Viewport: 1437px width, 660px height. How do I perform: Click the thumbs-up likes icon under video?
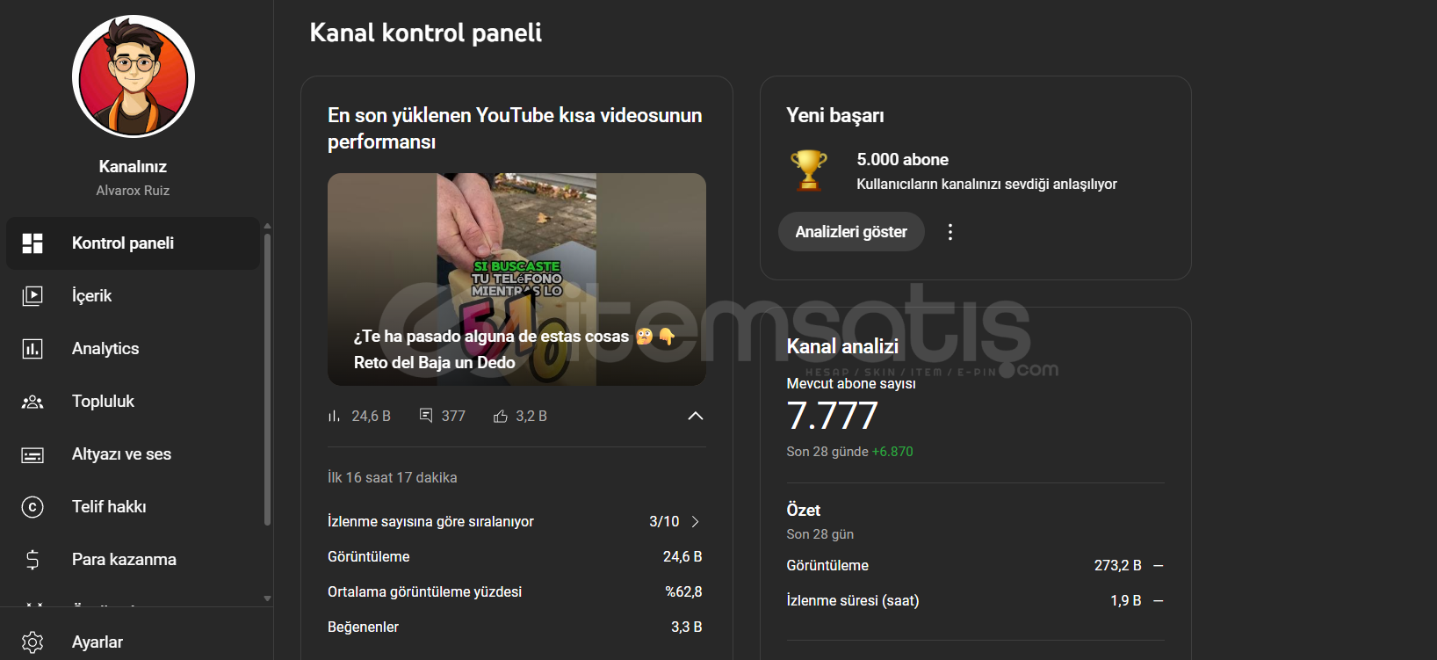pyautogui.click(x=501, y=417)
